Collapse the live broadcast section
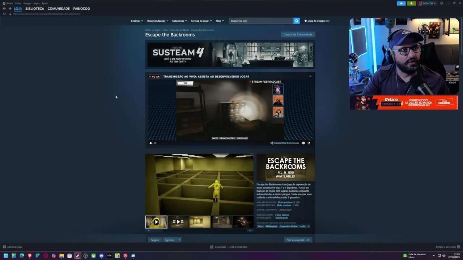Screen dimensions: 463x260 [x=310, y=77]
